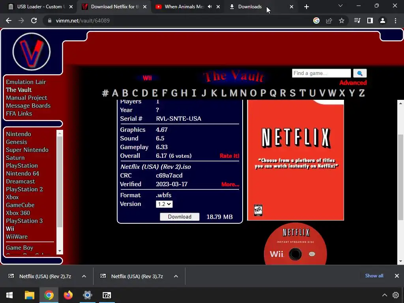Viewport: 404px width, 303px height.
Task: Click the share page icon
Action: 329,21
